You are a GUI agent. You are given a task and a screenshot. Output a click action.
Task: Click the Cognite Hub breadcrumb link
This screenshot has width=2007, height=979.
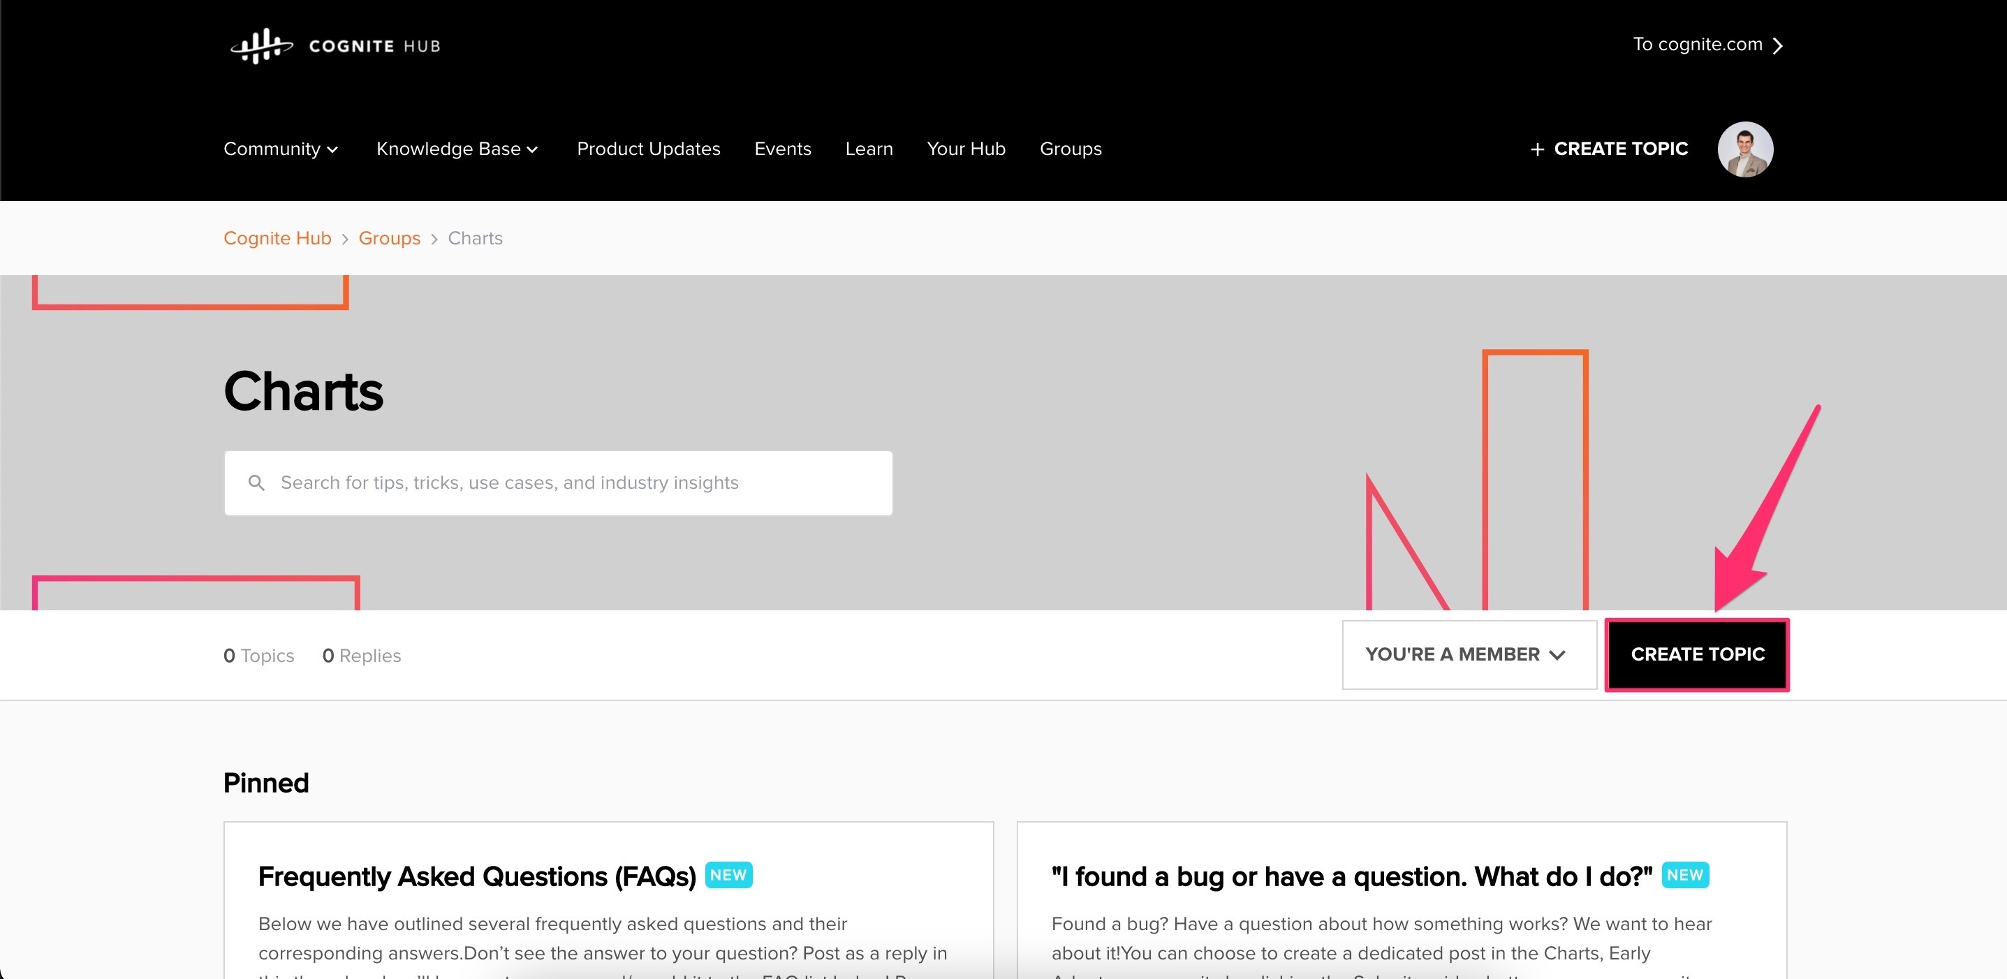[277, 238]
